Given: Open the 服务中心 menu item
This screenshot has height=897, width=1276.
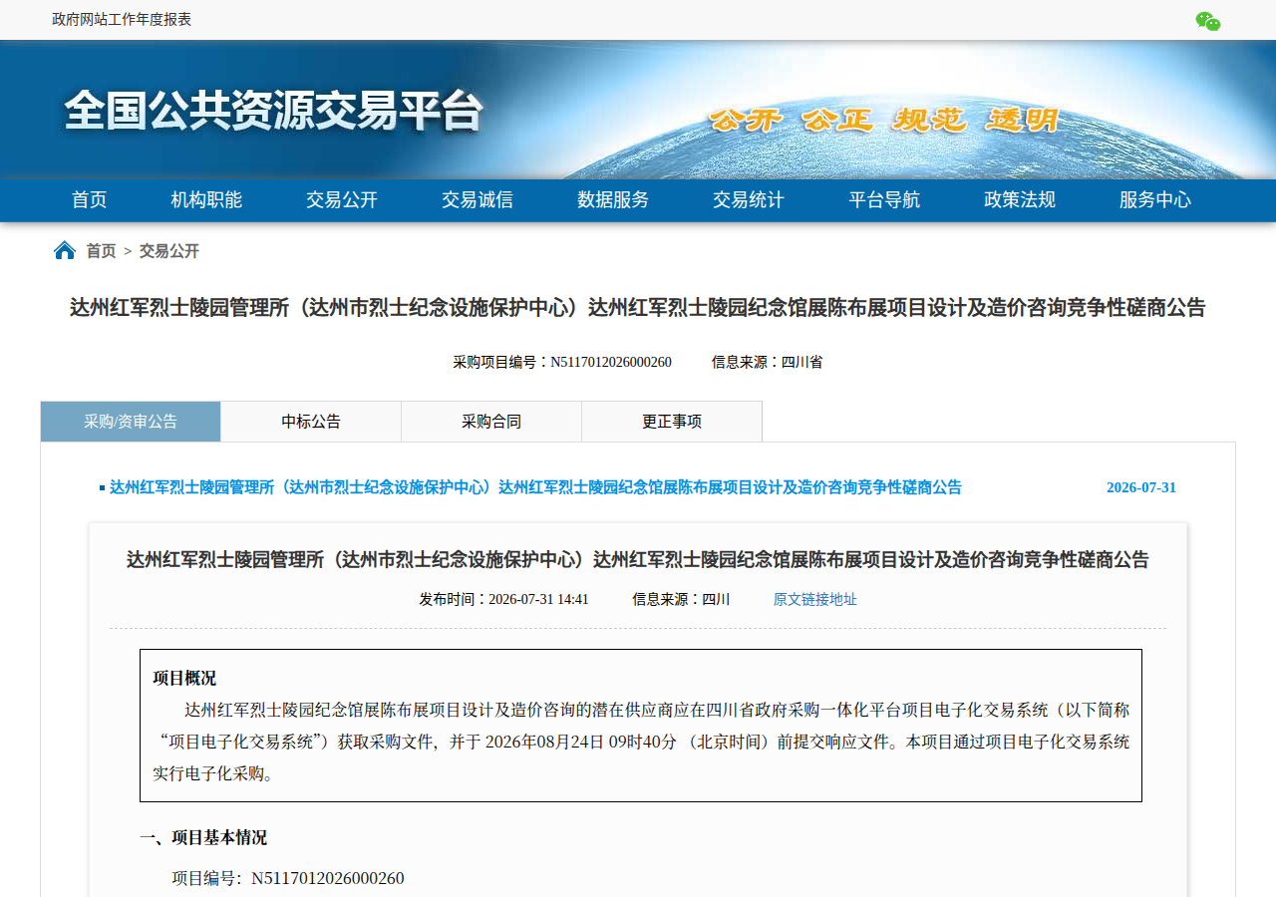Looking at the screenshot, I should (x=1155, y=199).
